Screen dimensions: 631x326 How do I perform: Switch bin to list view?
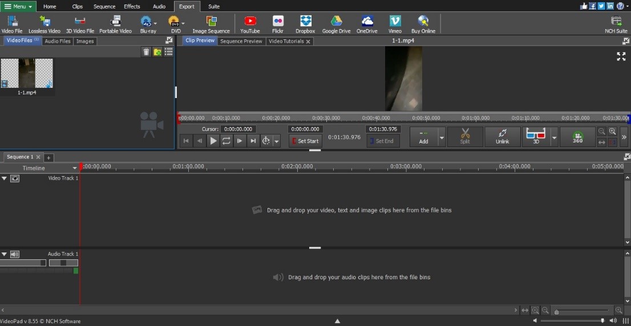pos(169,51)
